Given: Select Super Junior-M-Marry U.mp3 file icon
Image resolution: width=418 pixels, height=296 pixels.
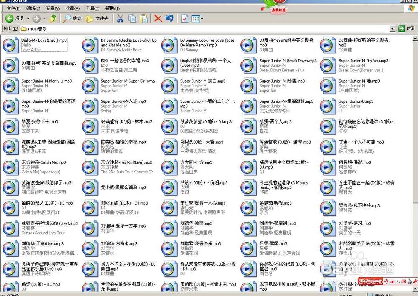Looking at the screenshot, I should (x=10, y=86).
